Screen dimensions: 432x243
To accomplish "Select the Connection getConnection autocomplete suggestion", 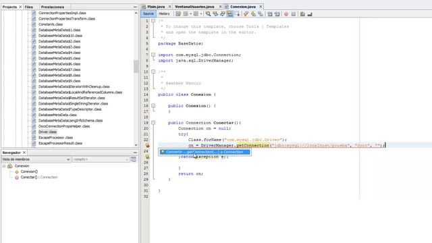I will click(205, 152).
